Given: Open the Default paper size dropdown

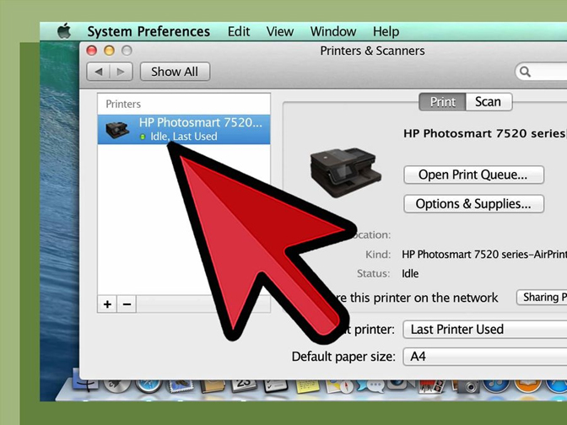Looking at the screenshot, I should tap(484, 357).
